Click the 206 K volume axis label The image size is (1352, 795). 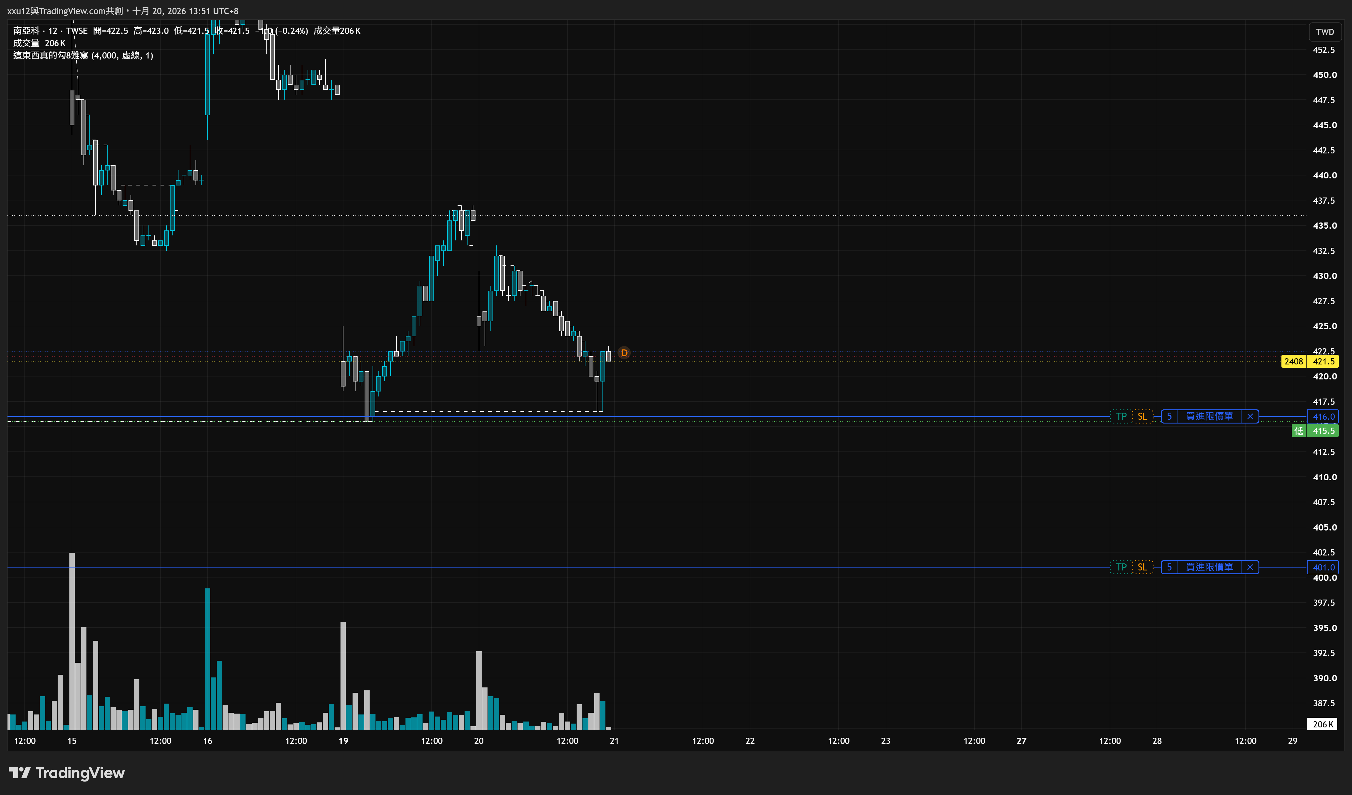pyautogui.click(x=1323, y=724)
